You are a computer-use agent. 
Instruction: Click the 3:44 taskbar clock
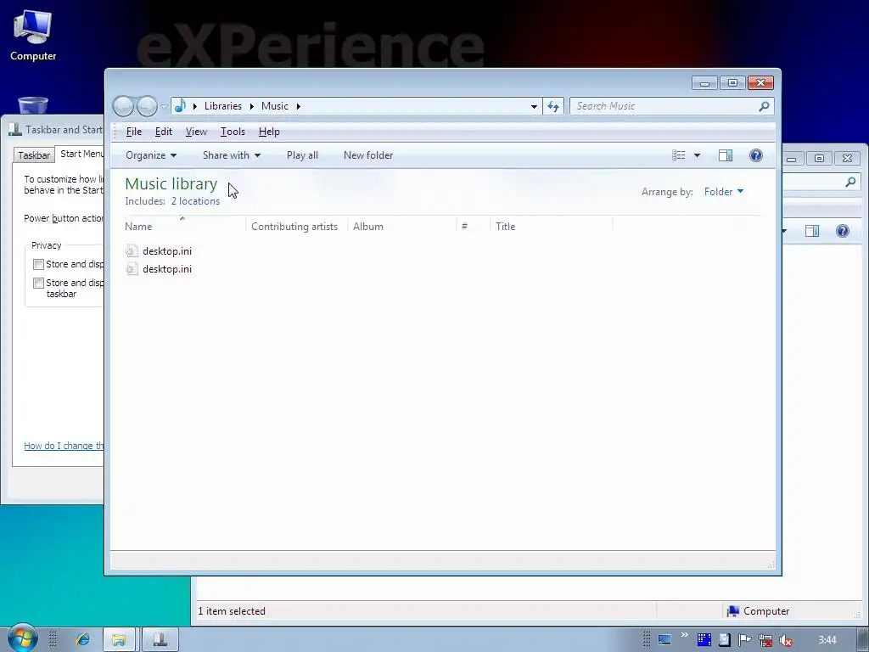coord(827,640)
